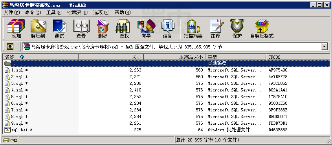Screen dimensions: 332x145
Task: Click the 删除 (Delete) icon
Action: pyautogui.click(x=103, y=29)
